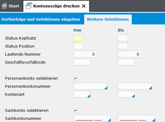Click the Status Position Bis field
Viewport: 165px width, 122px height.
[x=123, y=46]
